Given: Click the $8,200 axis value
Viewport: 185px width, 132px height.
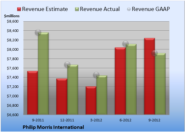Looking at the screenshot, I should click(x=13, y=40).
